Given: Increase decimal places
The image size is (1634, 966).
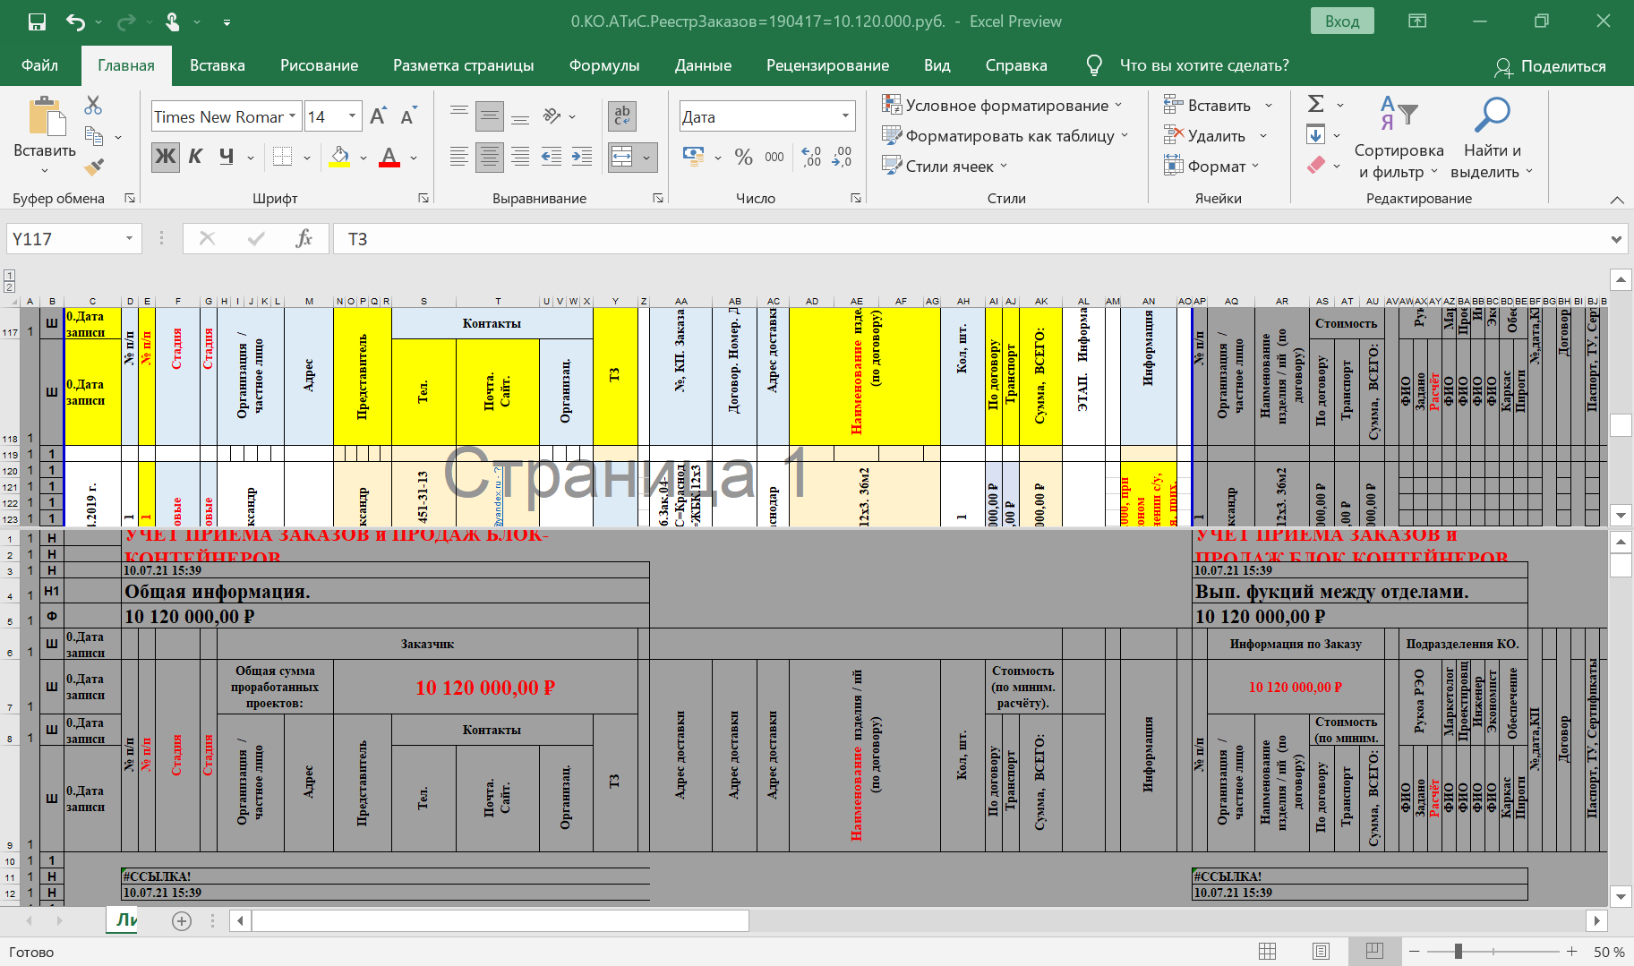Looking at the screenshot, I should click(811, 157).
